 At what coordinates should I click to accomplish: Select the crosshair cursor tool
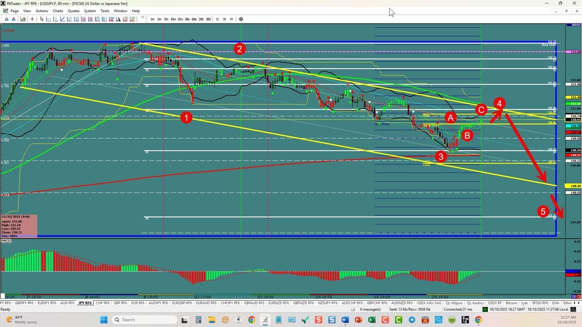pos(32,19)
